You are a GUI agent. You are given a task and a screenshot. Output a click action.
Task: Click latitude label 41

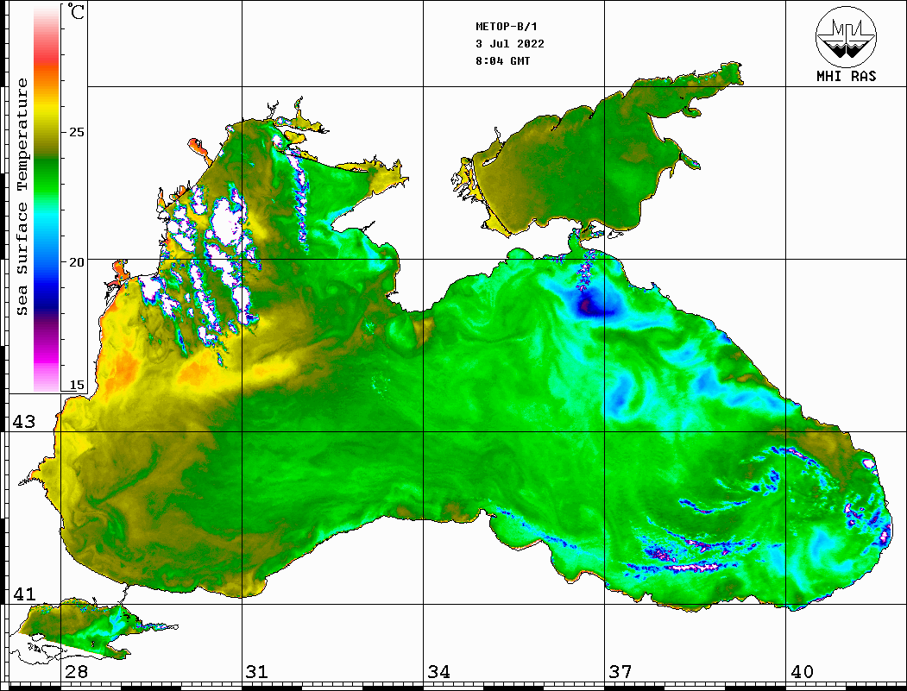click(x=24, y=594)
